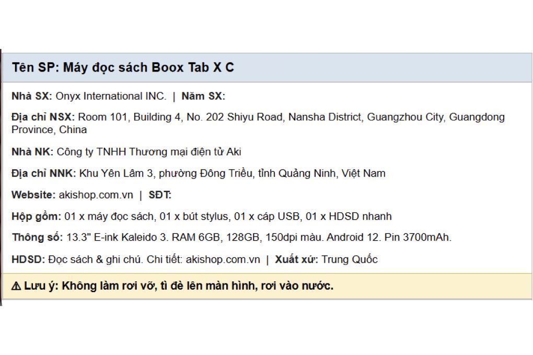The height and width of the screenshot is (355, 533).
Task: Click the product title "Máy đọc sách Boox Tab X C"
Action: coord(148,67)
